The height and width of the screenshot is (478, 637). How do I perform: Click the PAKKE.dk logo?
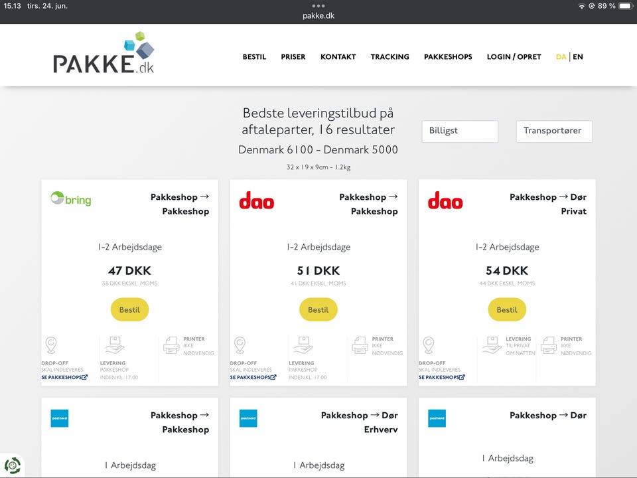(x=104, y=53)
